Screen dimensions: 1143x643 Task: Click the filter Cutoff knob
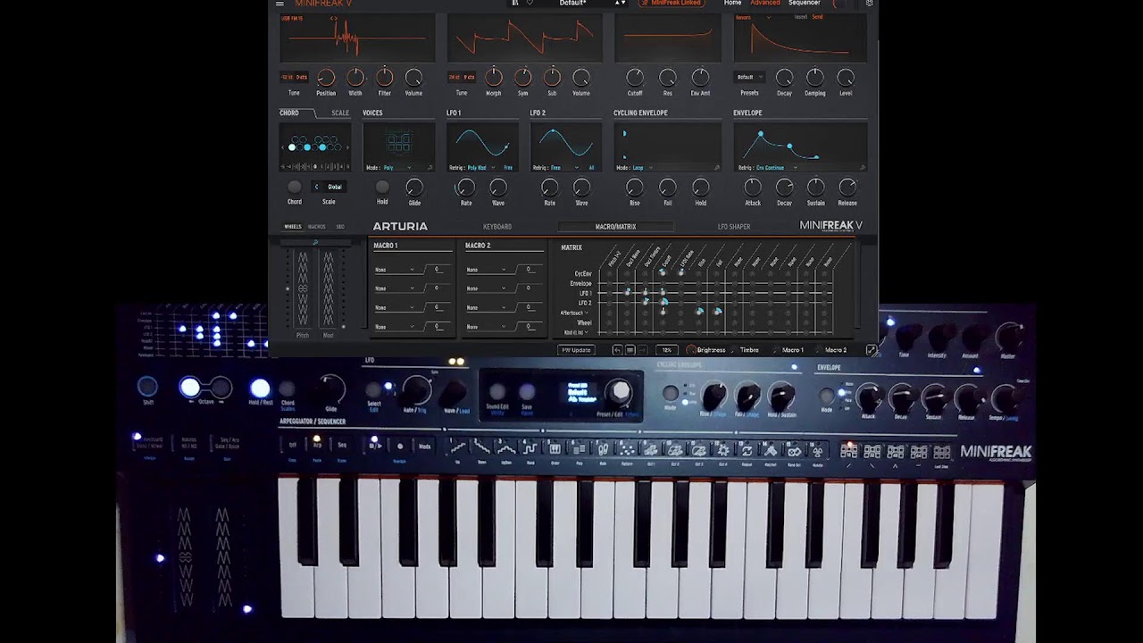click(634, 78)
